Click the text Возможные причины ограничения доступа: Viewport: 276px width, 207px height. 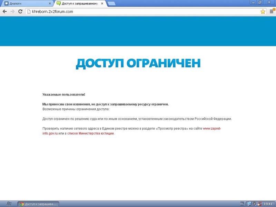[76, 109]
